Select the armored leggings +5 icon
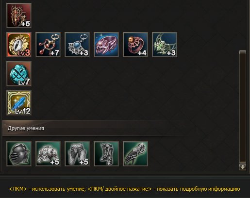Screen dimensions: 250x198 [77, 154]
